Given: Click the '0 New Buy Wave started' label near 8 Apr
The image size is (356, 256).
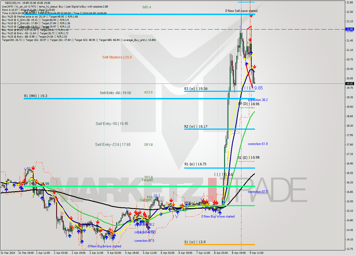Looking at the screenshot, I should (218, 216).
